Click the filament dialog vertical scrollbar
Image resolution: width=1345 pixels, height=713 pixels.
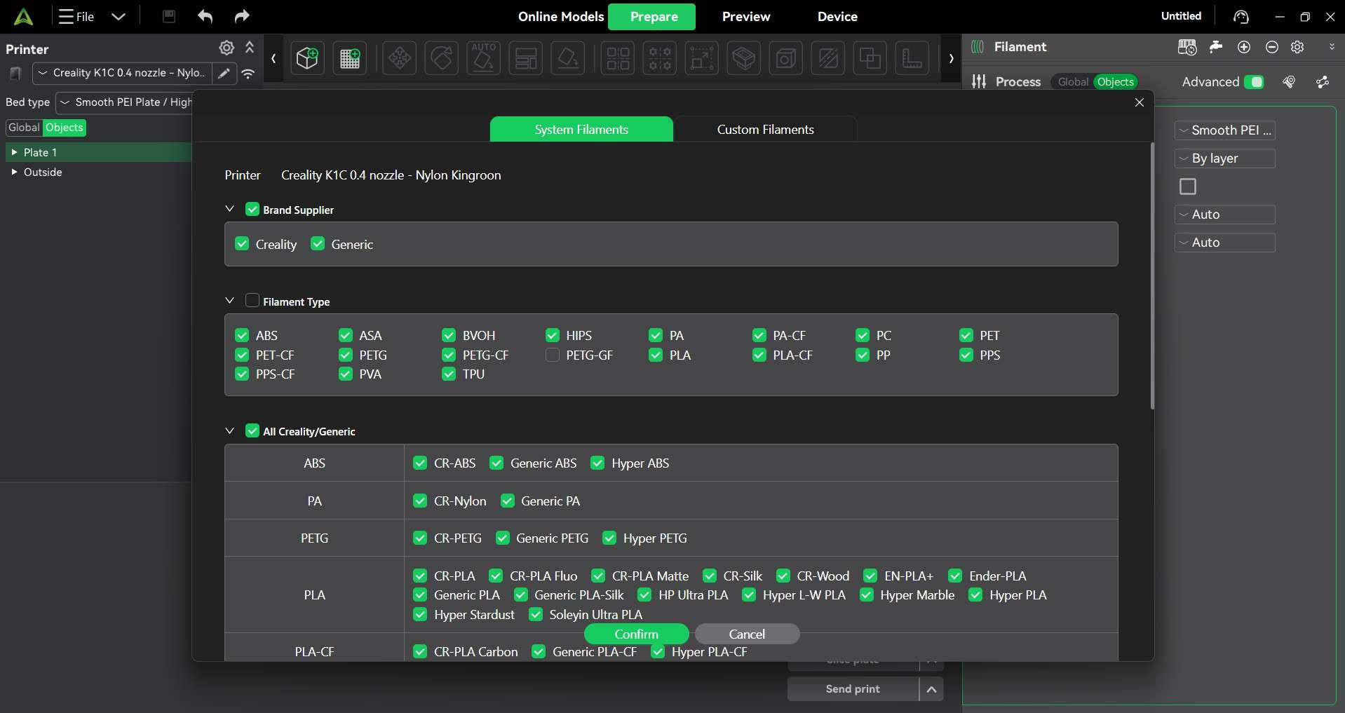[1152, 276]
